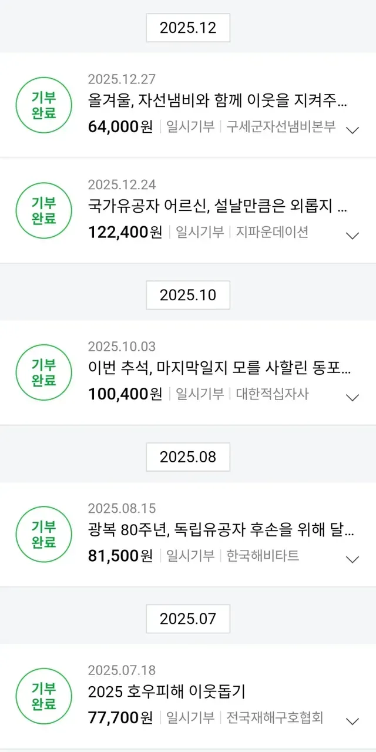The width and height of the screenshot is (376, 752).
Task: Select the 2025.08 month header
Action: (x=188, y=456)
